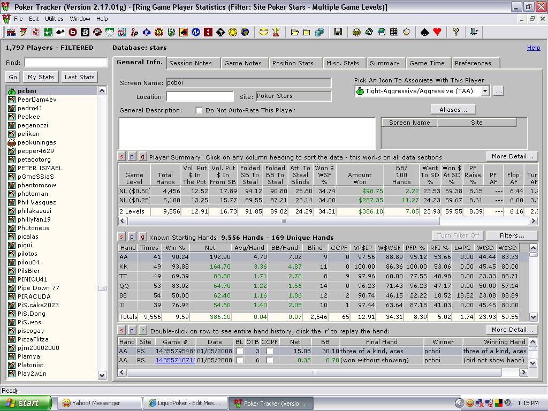Toggle 's' button beside Player Summary
The image size is (548, 411).
click(121, 157)
